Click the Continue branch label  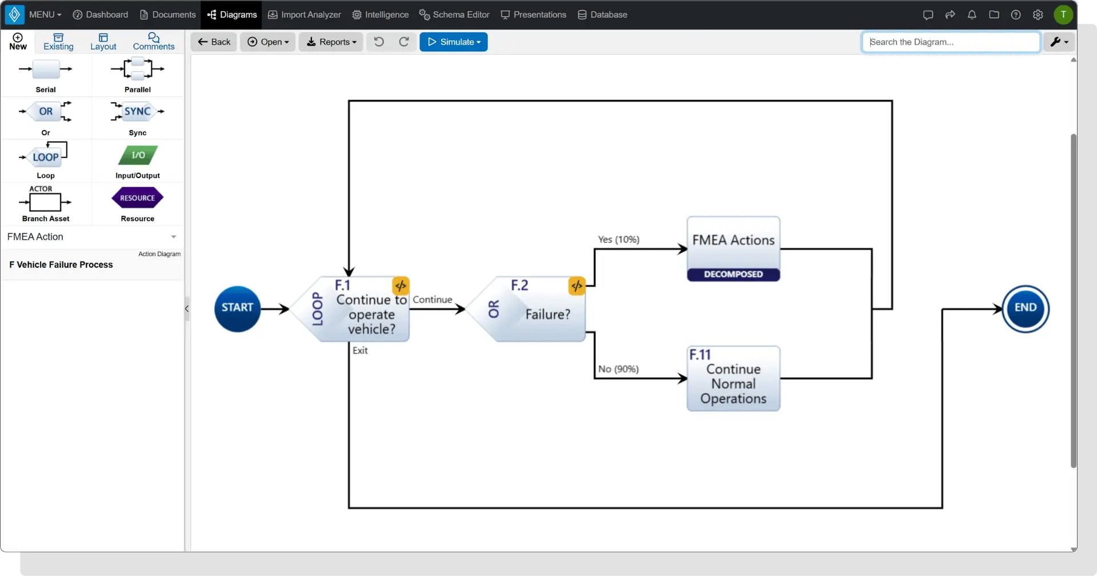[433, 300]
